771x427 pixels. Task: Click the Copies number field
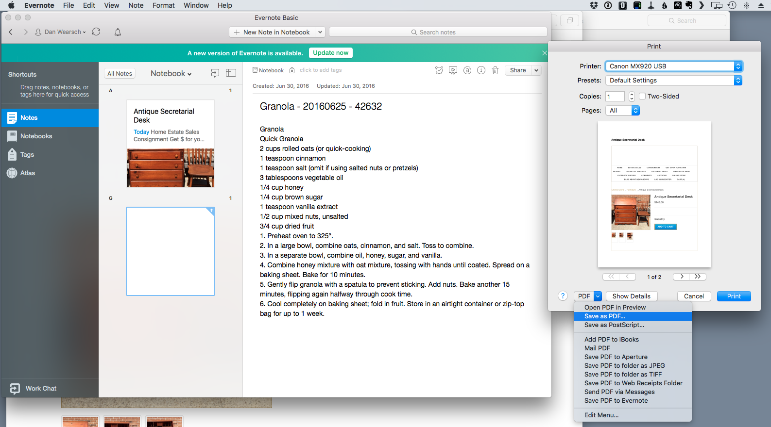pos(615,97)
